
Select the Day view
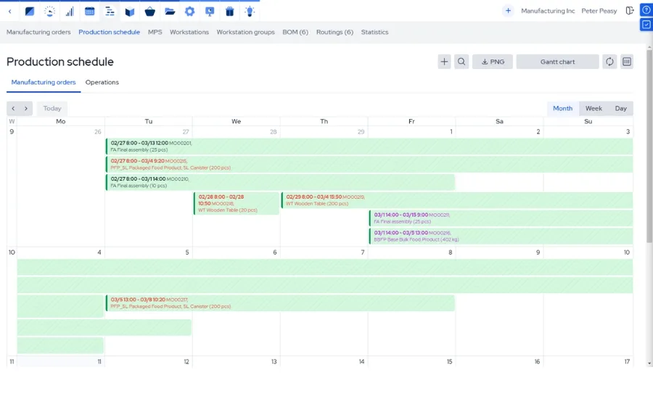pos(620,108)
